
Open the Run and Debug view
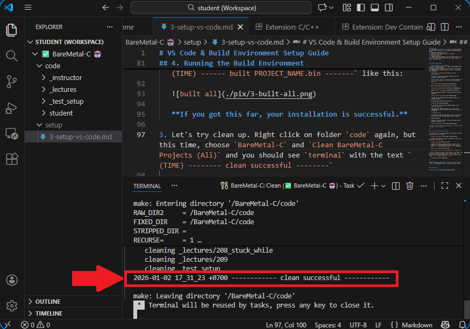pos(12,107)
